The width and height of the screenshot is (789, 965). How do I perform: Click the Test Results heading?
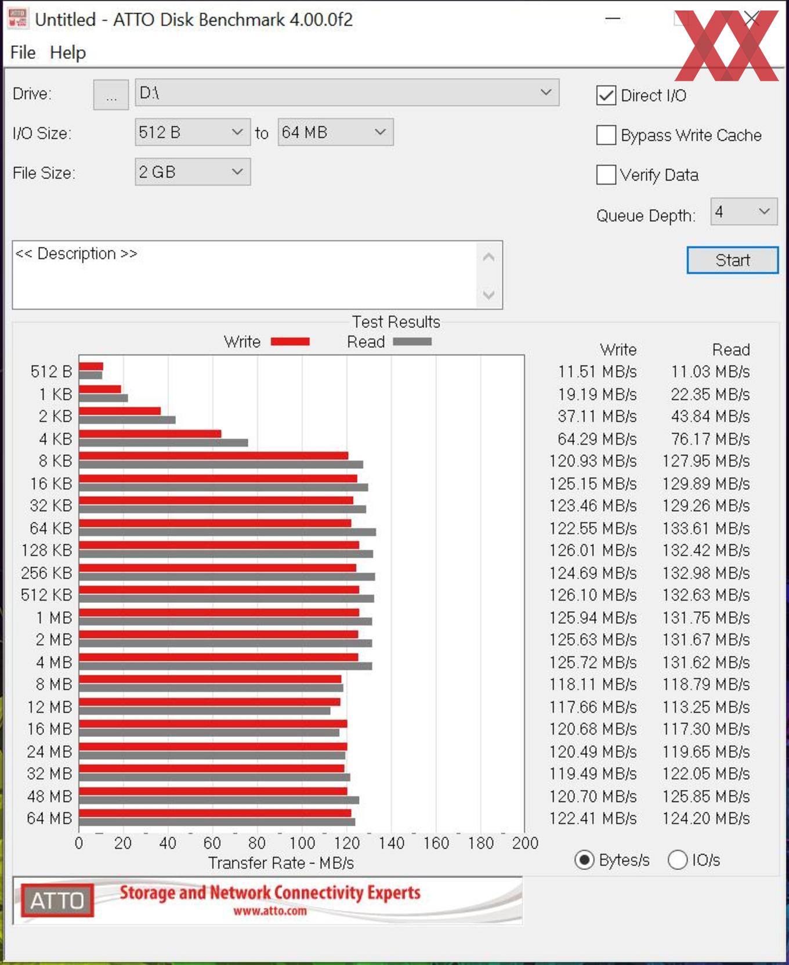click(x=396, y=322)
